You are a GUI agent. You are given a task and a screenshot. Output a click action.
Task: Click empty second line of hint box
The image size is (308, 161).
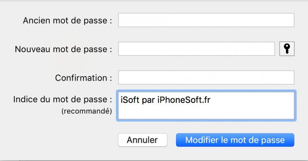206,113
